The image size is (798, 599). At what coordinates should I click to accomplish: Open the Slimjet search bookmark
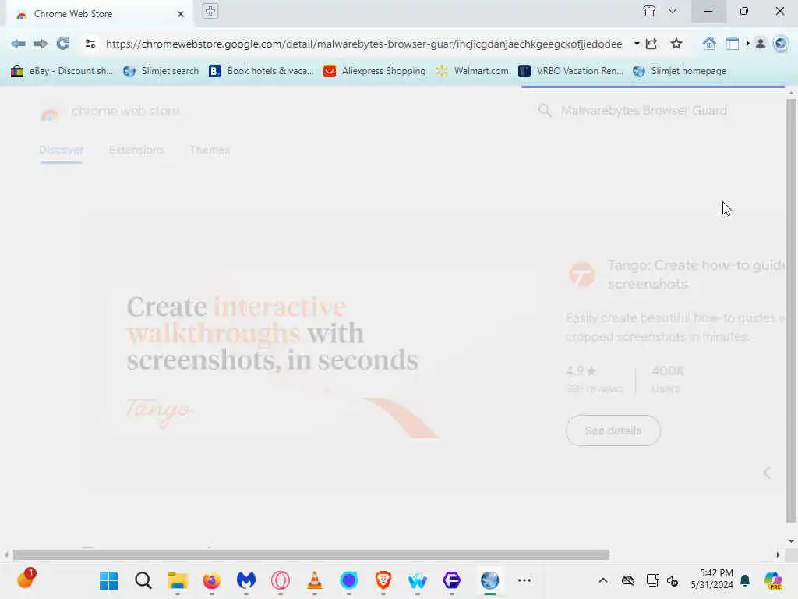(x=161, y=71)
